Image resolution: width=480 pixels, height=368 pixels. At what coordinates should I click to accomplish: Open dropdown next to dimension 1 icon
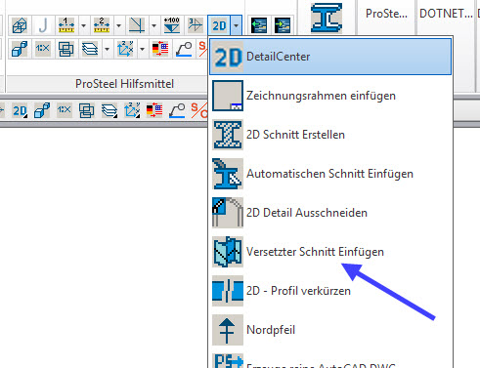pos(83,25)
